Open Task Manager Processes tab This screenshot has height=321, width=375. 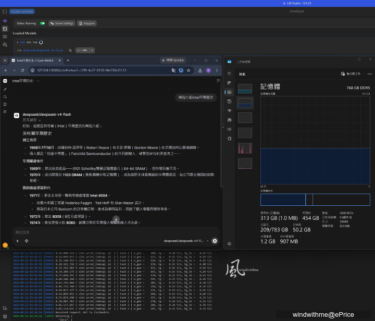tap(229, 83)
